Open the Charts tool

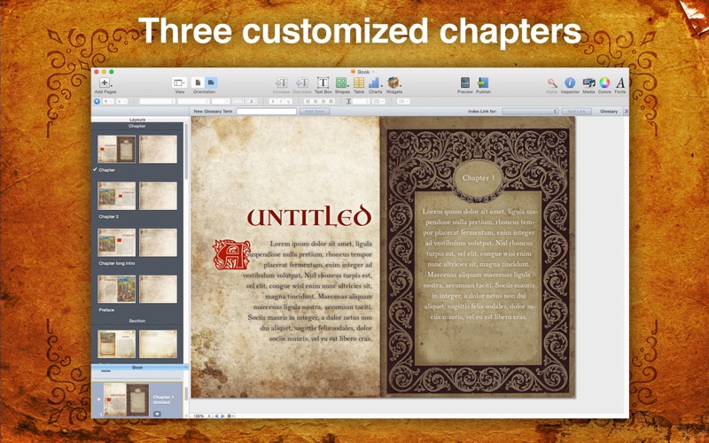coord(374,82)
